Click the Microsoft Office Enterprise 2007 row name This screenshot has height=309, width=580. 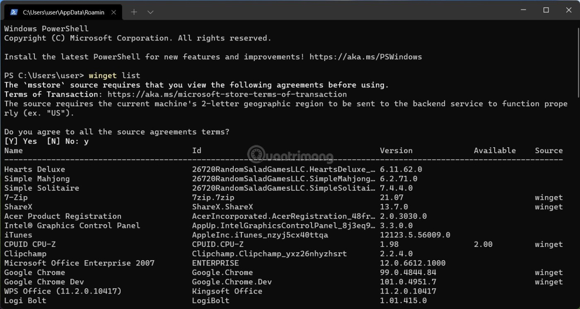pyautogui.click(x=79, y=263)
